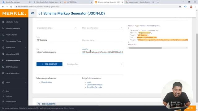Collapse sidebar with hamburger arrow icon
Screen dimensions: 198x111
click(32, 13)
